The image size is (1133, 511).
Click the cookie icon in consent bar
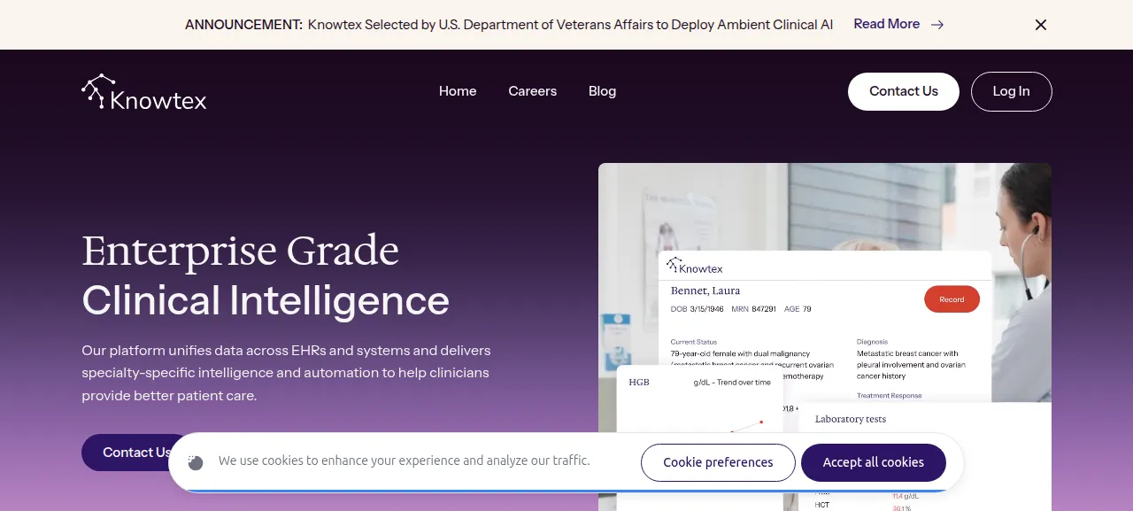click(x=196, y=462)
